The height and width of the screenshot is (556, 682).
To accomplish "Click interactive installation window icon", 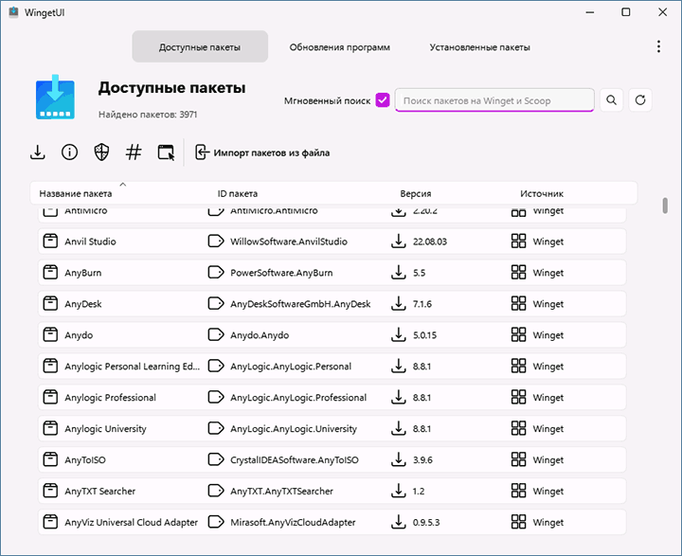I will pos(166,152).
